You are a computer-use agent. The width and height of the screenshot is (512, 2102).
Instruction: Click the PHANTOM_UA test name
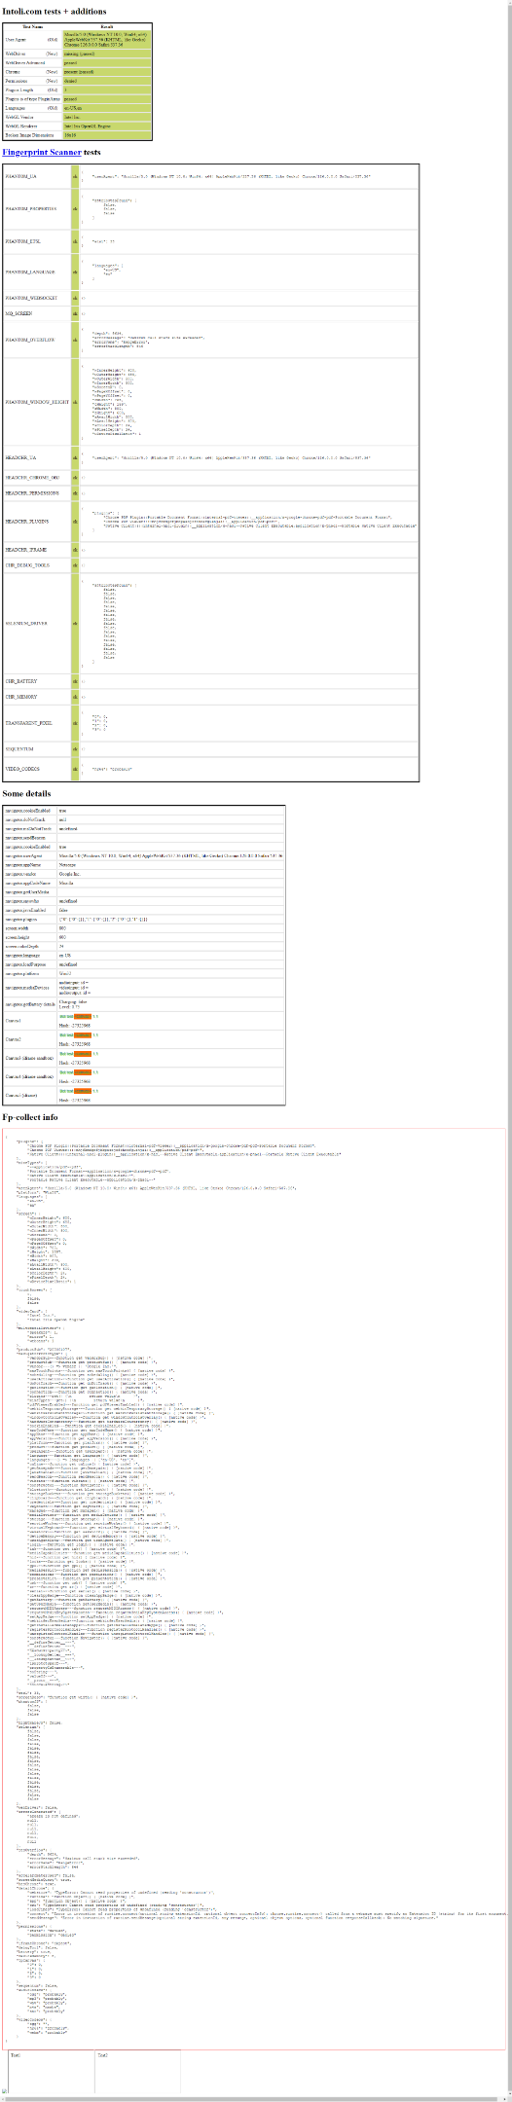[x=21, y=177]
